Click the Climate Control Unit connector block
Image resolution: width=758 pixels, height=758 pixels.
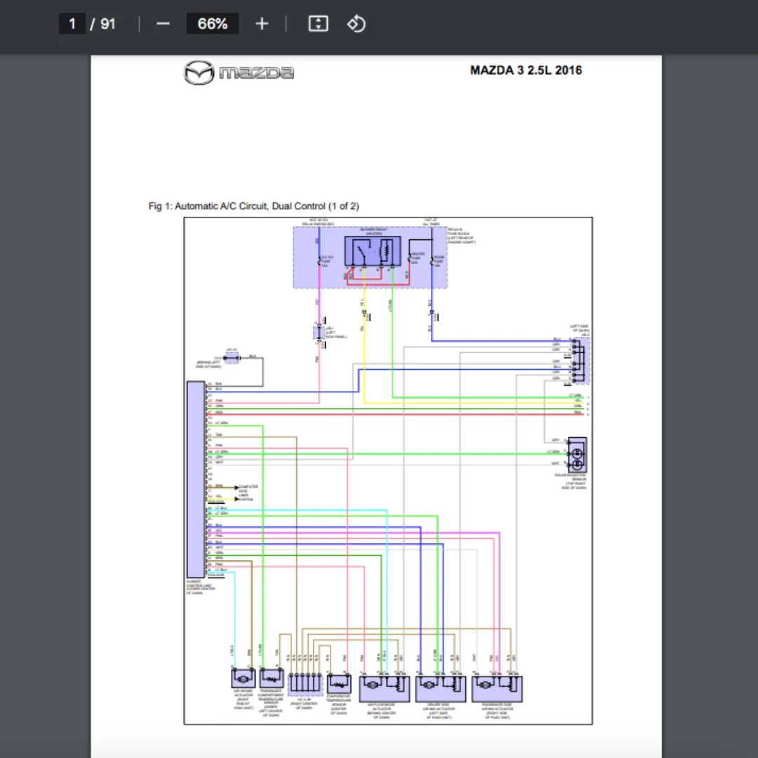tap(195, 479)
